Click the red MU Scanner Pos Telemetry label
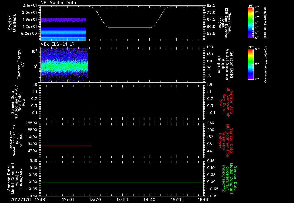 click(x=226, y=140)
